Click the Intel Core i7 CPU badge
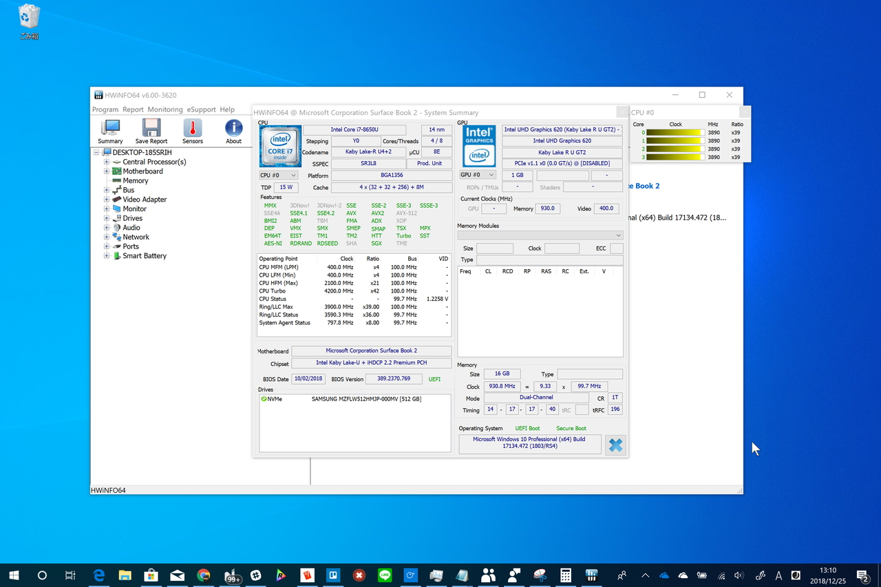This screenshot has width=881, height=587. click(x=279, y=145)
